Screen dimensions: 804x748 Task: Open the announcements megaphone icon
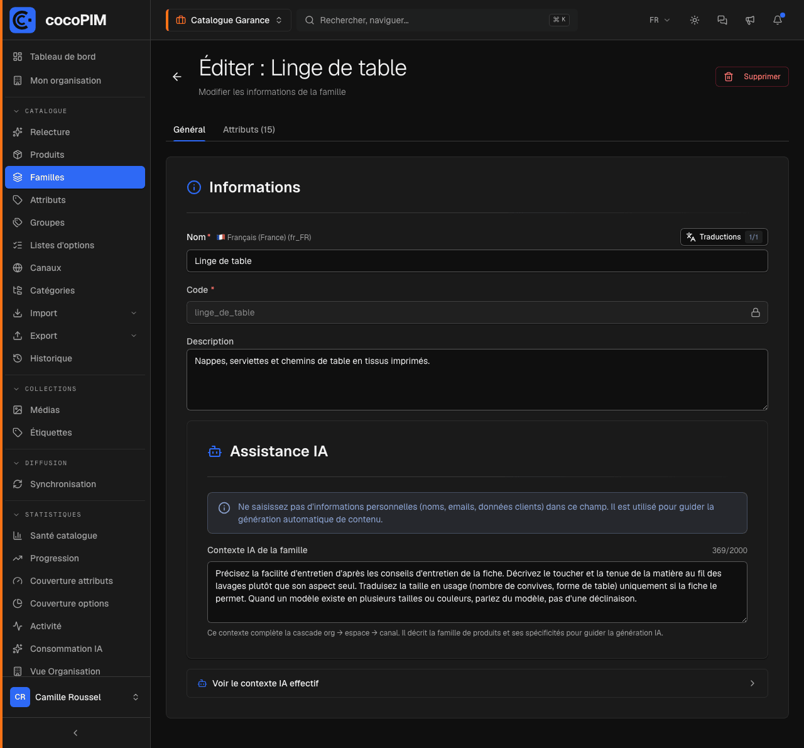point(750,20)
